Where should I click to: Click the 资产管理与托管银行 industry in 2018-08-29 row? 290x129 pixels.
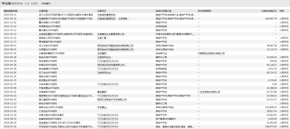click(166, 119)
